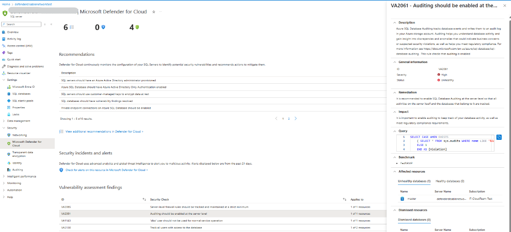Open Diagnose and solve problems icon
The height and width of the screenshot is (232, 511).
point(4,66)
